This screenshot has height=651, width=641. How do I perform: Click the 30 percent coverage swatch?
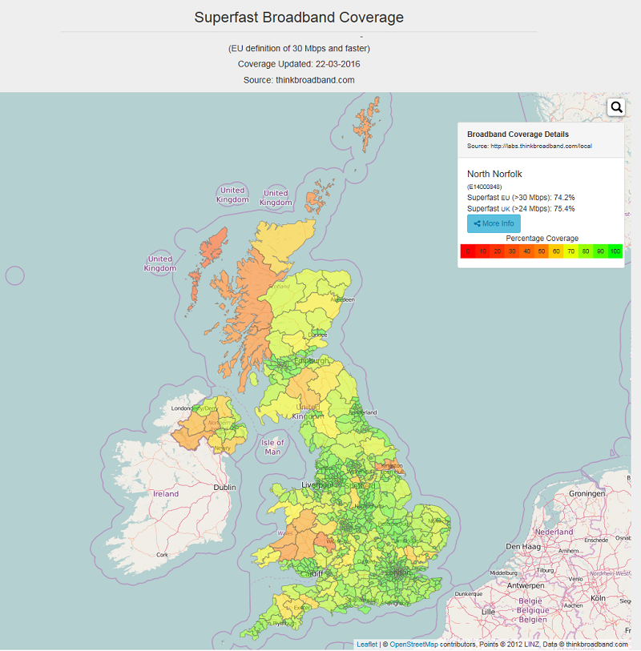[x=512, y=251]
